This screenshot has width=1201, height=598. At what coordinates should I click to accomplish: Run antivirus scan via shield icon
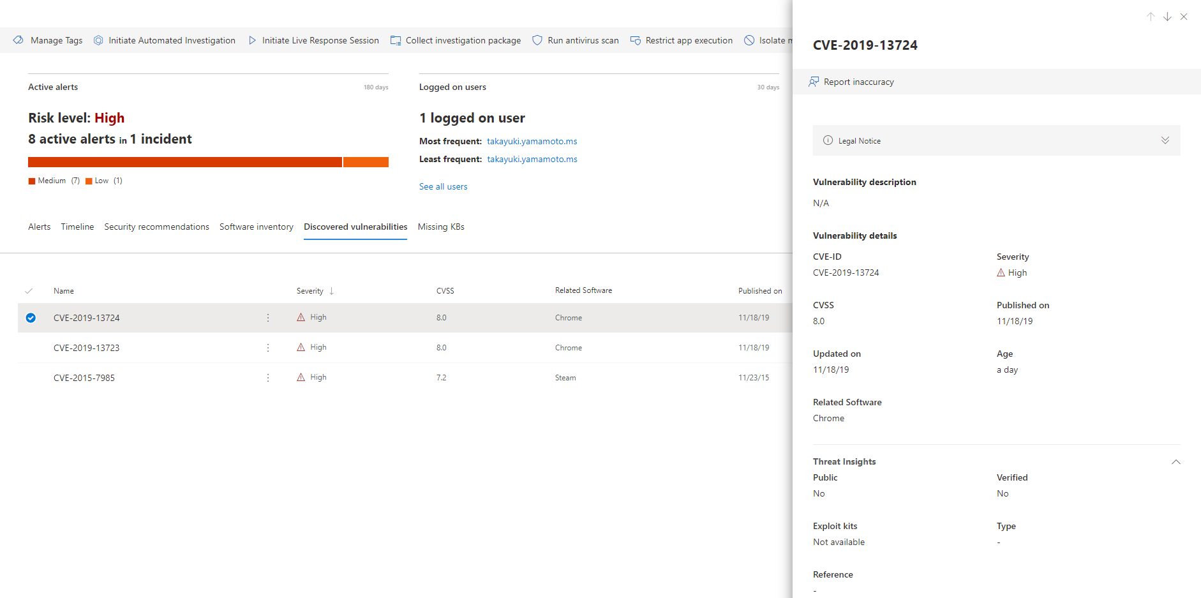(537, 40)
